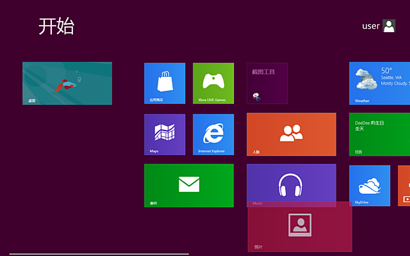This screenshot has width=410, height=256.
Task: Select the Photos tile being dragged
Action: (x=300, y=227)
